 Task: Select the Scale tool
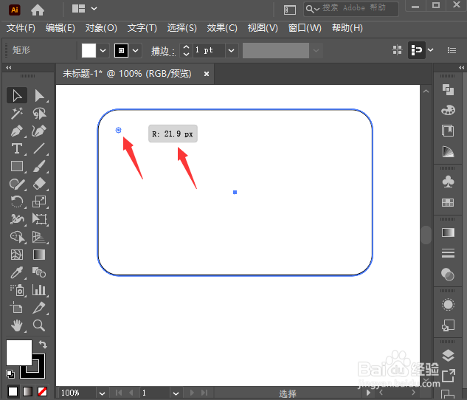pyautogui.click(x=39, y=201)
